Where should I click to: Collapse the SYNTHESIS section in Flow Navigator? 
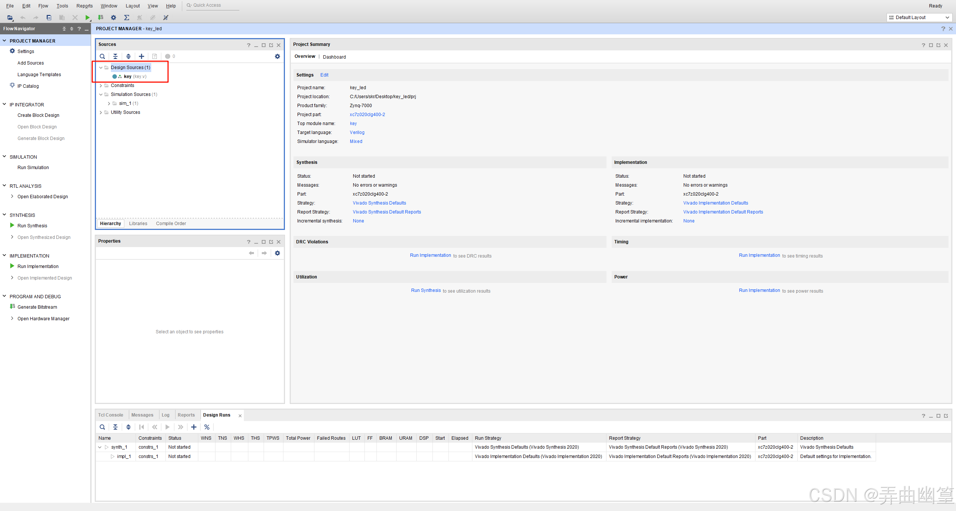(x=4, y=215)
